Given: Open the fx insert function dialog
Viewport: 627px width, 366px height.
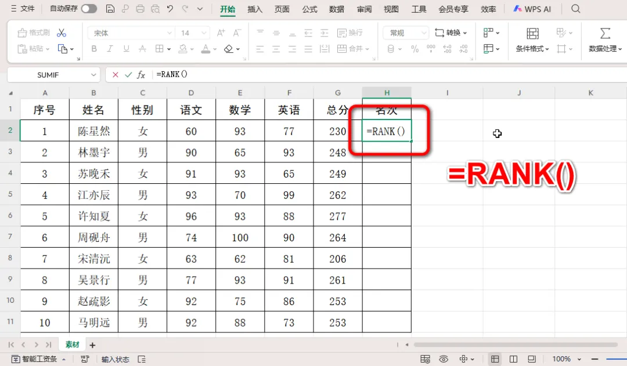Looking at the screenshot, I should click(x=141, y=75).
